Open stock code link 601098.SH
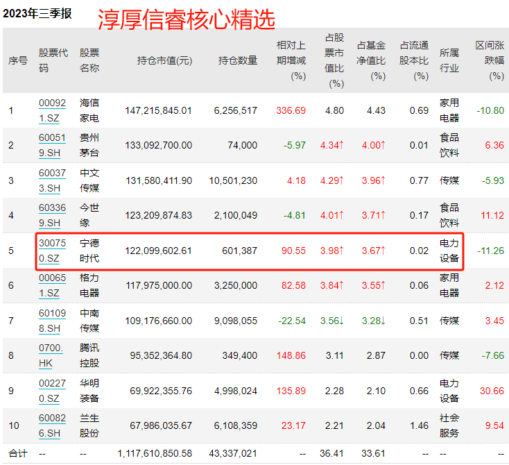The height and width of the screenshot is (465, 509). pyautogui.click(x=52, y=321)
